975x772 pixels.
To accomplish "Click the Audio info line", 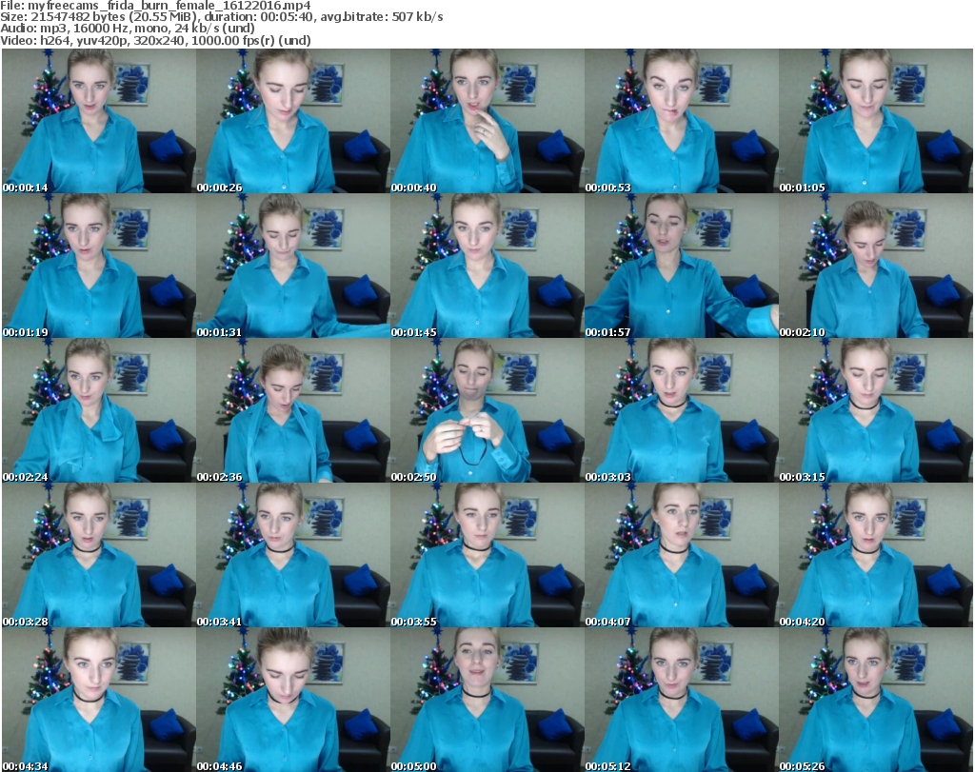I will point(129,29).
